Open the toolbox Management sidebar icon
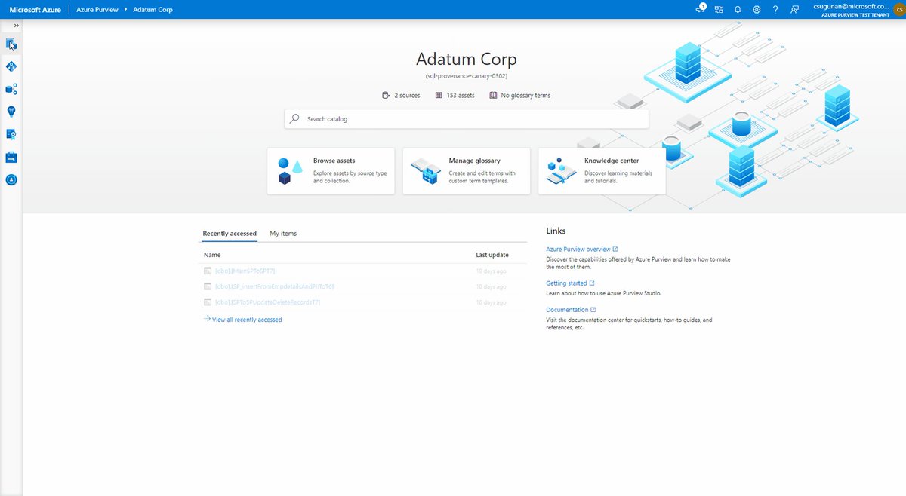906x496 pixels. point(11,157)
